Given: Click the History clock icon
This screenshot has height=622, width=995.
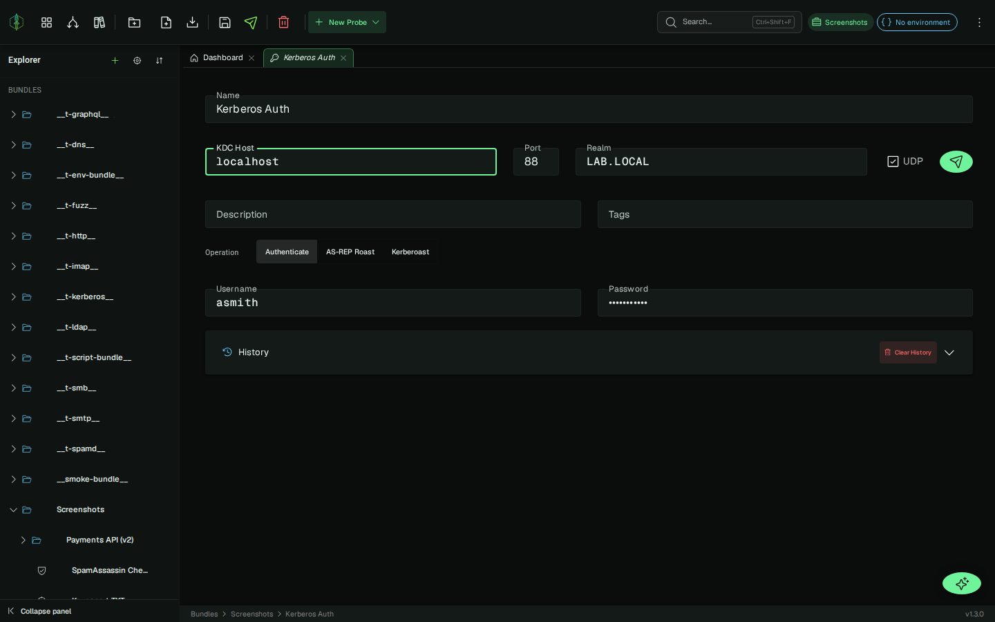Looking at the screenshot, I should pyautogui.click(x=227, y=352).
